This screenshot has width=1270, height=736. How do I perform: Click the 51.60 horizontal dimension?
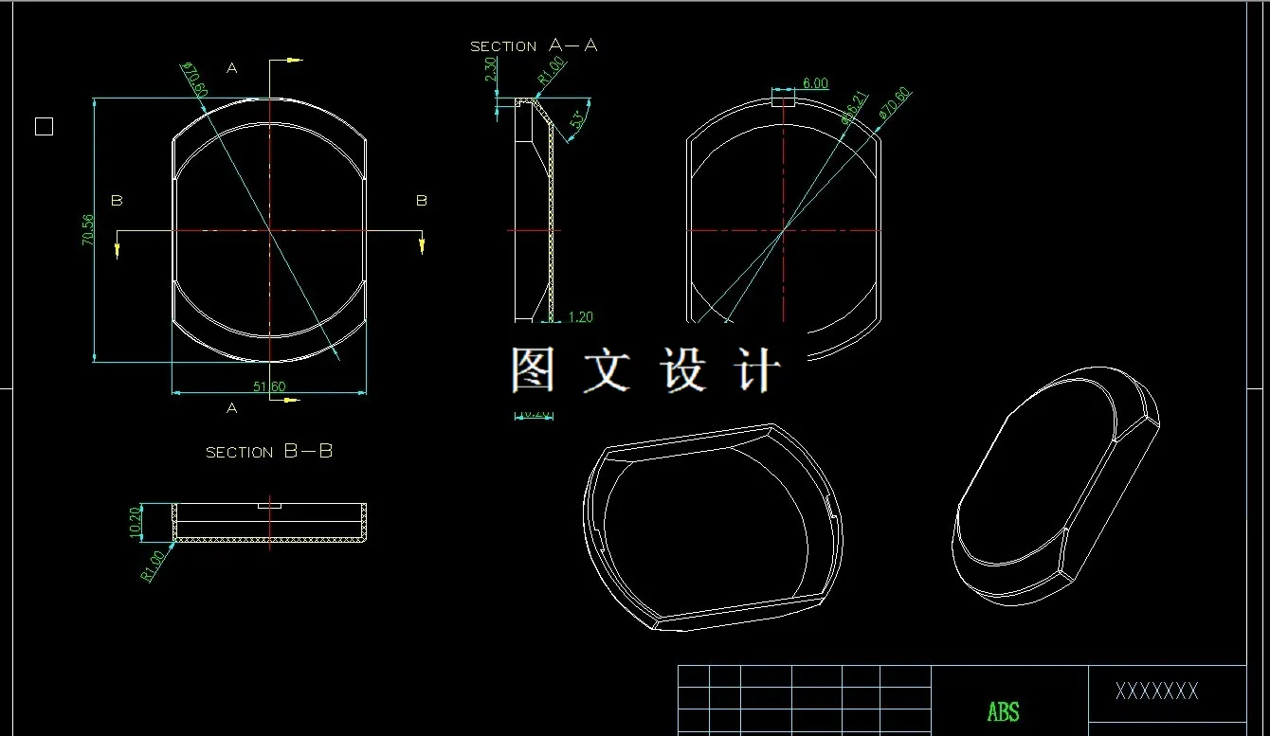pyautogui.click(x=268, y=386)
